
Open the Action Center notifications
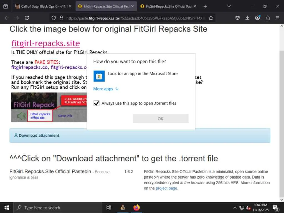pyautogui.click(x=275, y=208)
